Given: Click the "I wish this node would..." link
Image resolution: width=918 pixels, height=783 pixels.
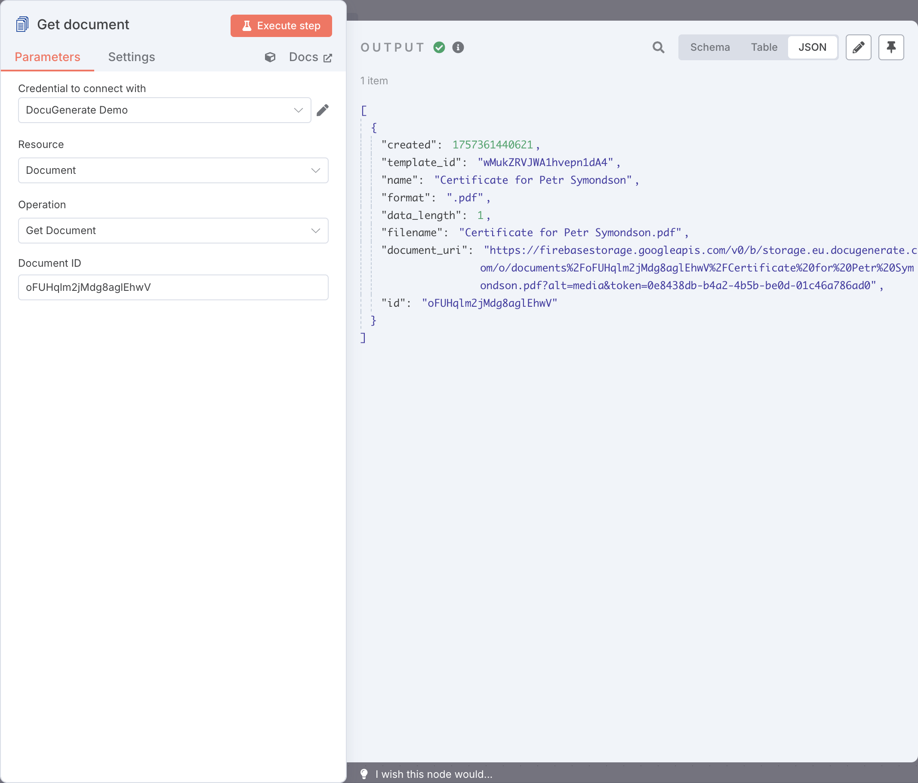Looking at the screenshot, I should (434, 774).
